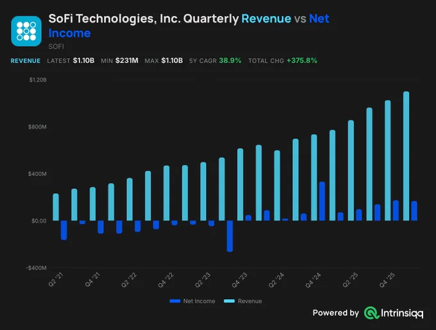This screenshot has height=330, width=436.
Task: Click the SoFi logo icon
Action: coord(26,31)
